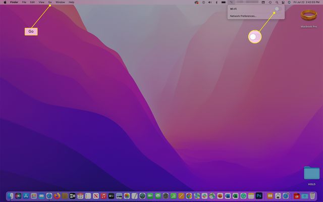Expand the Apple menu
The height and width of the screenshot is (202, 323).
click(x=5, y=3)
